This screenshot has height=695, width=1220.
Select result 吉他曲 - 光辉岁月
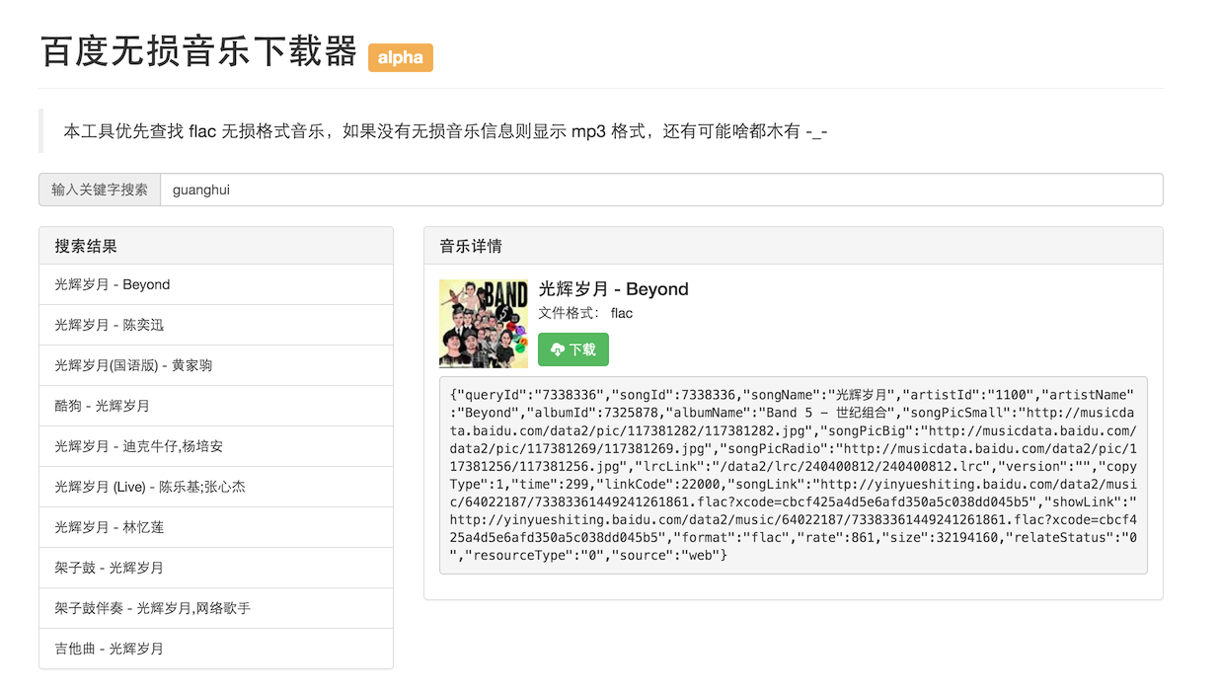pyautogui.click(x=216, y=649)
